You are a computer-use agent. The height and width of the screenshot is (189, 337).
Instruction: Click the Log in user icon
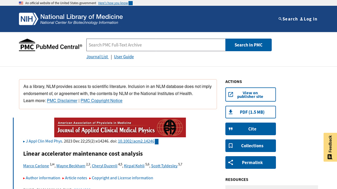(302, 19)
